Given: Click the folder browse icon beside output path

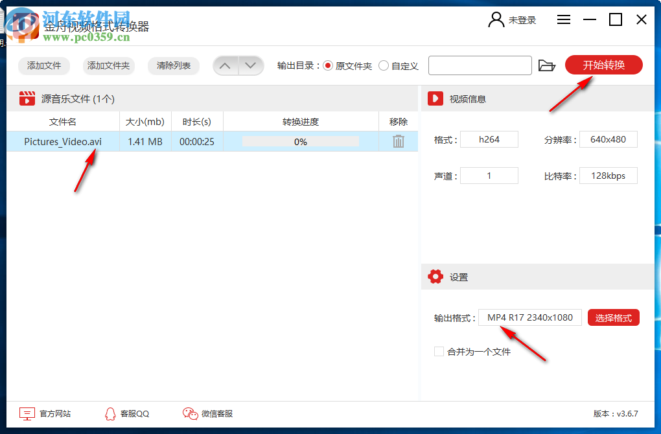Looking at the screenshot, I should (x=547, y=65).
